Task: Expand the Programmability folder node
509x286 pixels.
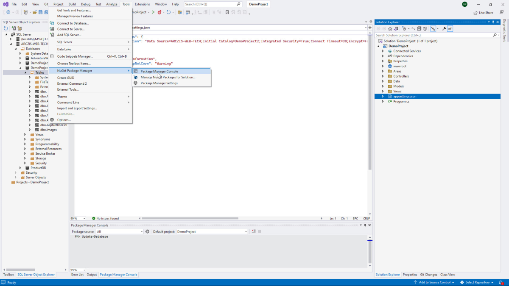Action: pos(25,144)
